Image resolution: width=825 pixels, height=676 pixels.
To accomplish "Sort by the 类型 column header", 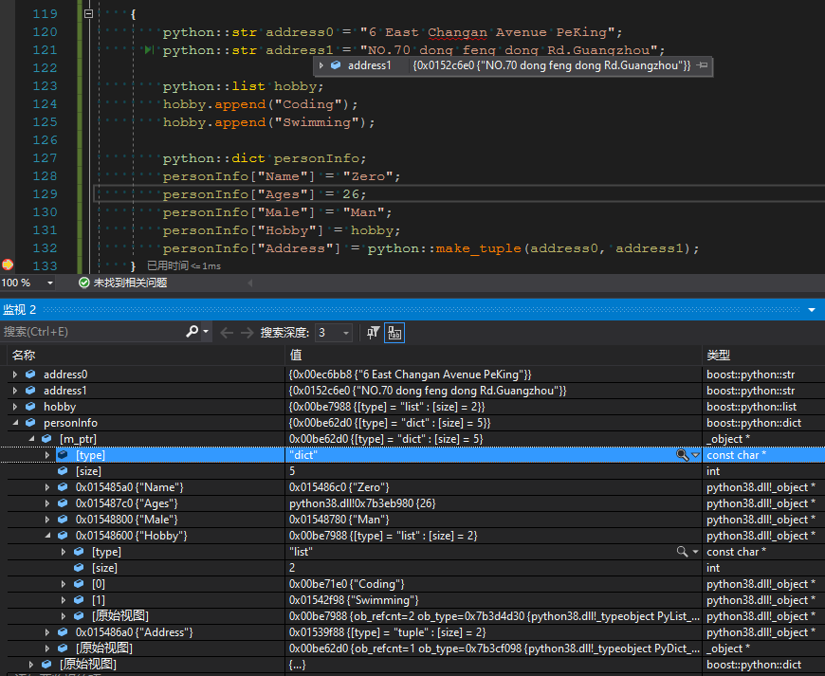I will point(718,356).
